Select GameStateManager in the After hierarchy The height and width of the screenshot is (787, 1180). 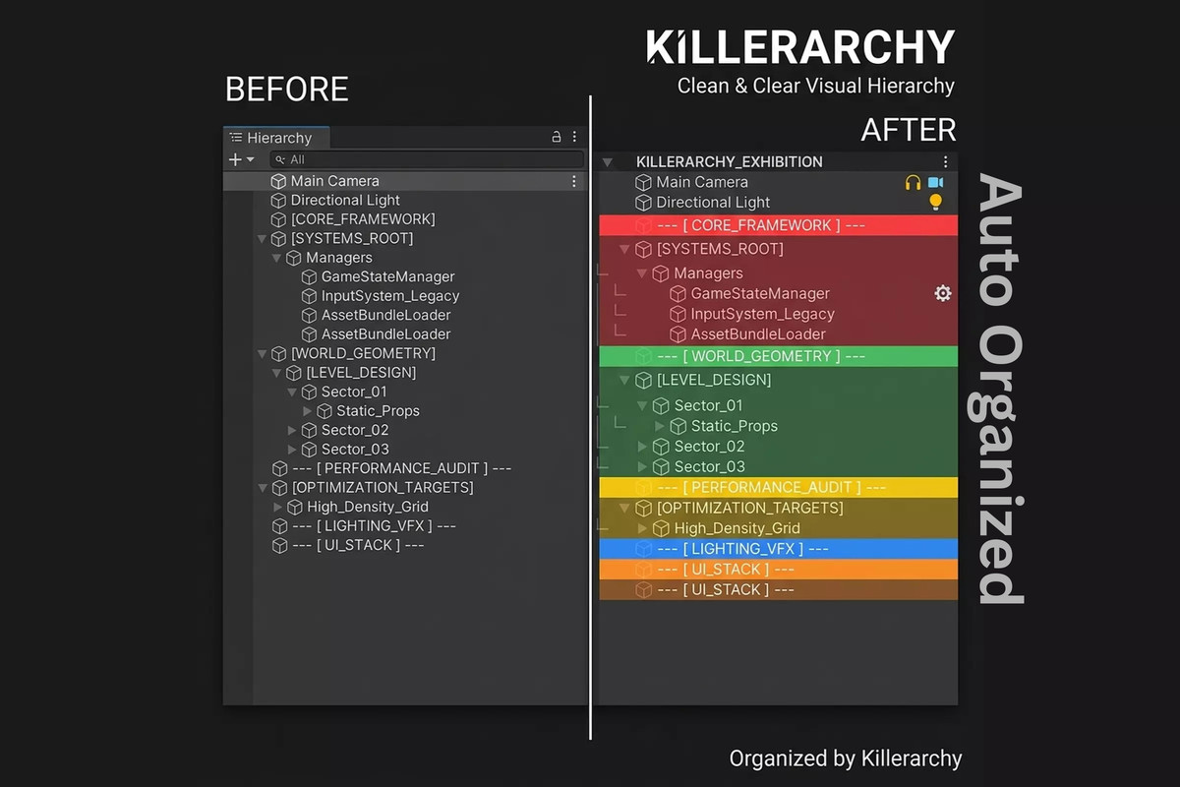pos(760,293)
